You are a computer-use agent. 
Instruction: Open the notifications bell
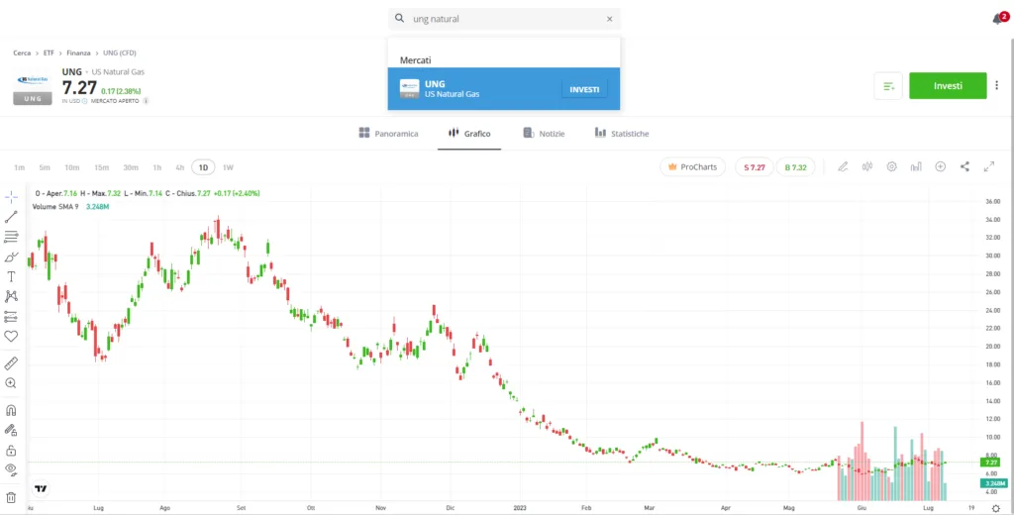click(x=998, y=20)
